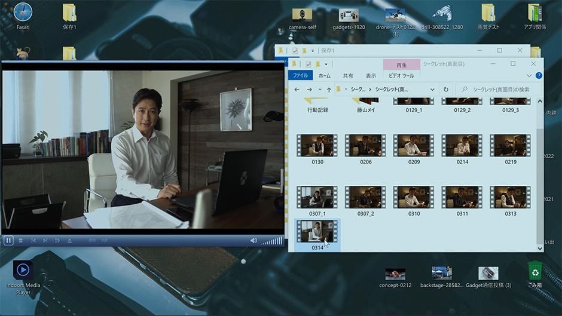Image resolution: width=562 pixels, height=316 pixels.
Task: Skip to next track in player
Action: (x=45, y=241)
